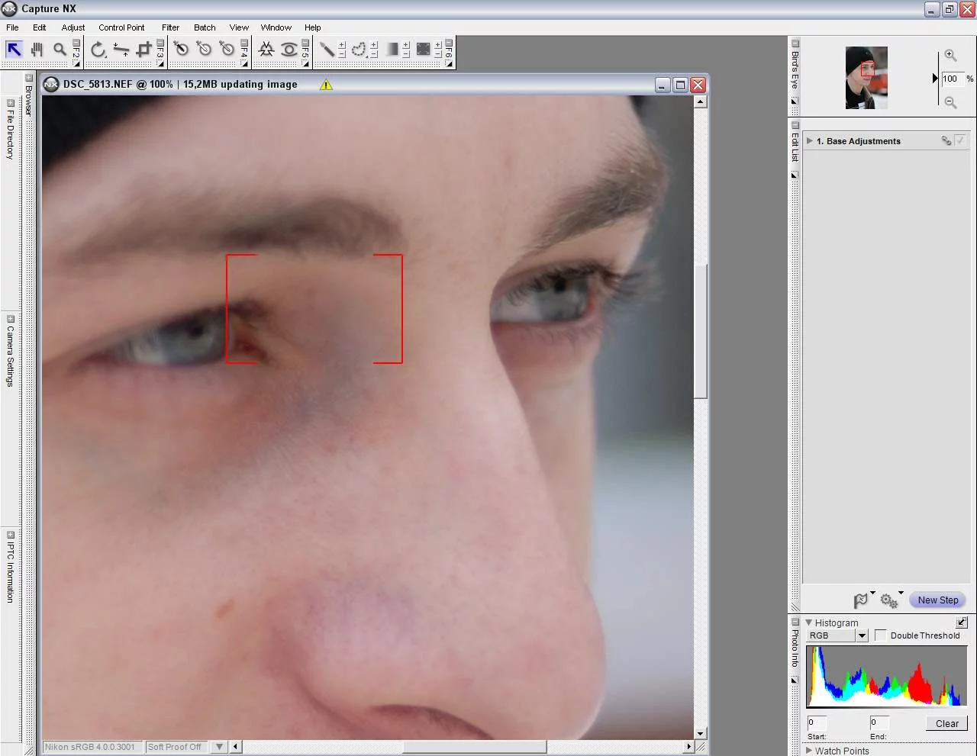Activate the Zoom tool
977x756 pixels.
pyautogui.click(x=60, y=49)
